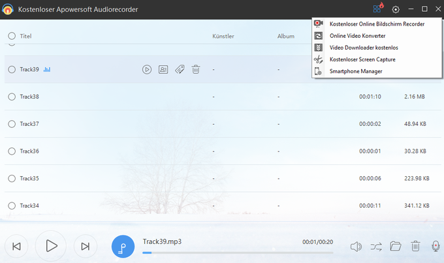Click the screen recorder camera icon in menu

tap(319, 23)
